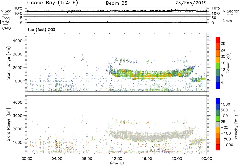The image size is (239, 165).
Task: Click the orange high-power band in power plot
Action: tap(152, 75)
